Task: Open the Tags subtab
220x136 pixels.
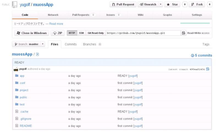Action: pos(206,44)
